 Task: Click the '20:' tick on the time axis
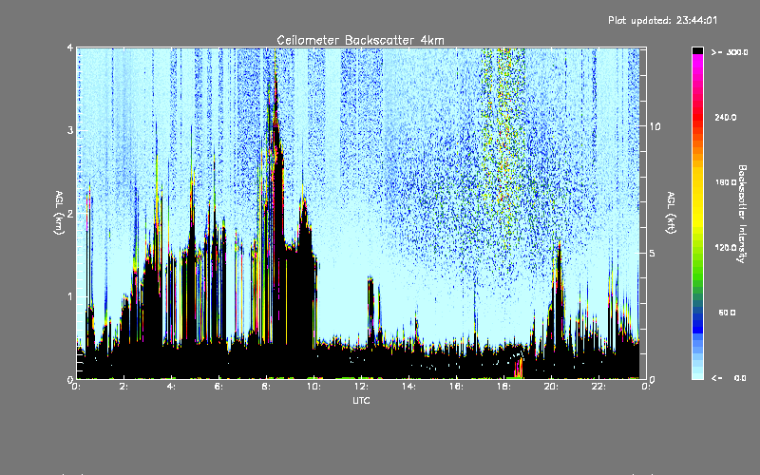point(551,387)
